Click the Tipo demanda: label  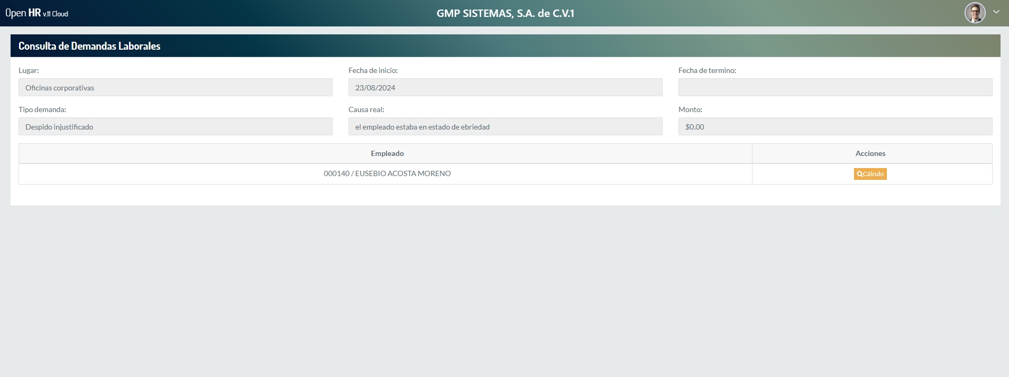coord(42,109)
